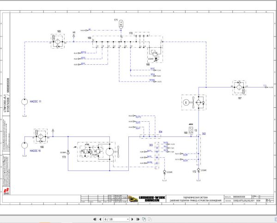This screenshot has width=277, height=223.
Task: Click the overlapping windows view icon
Action: click(x=144, y=219)
